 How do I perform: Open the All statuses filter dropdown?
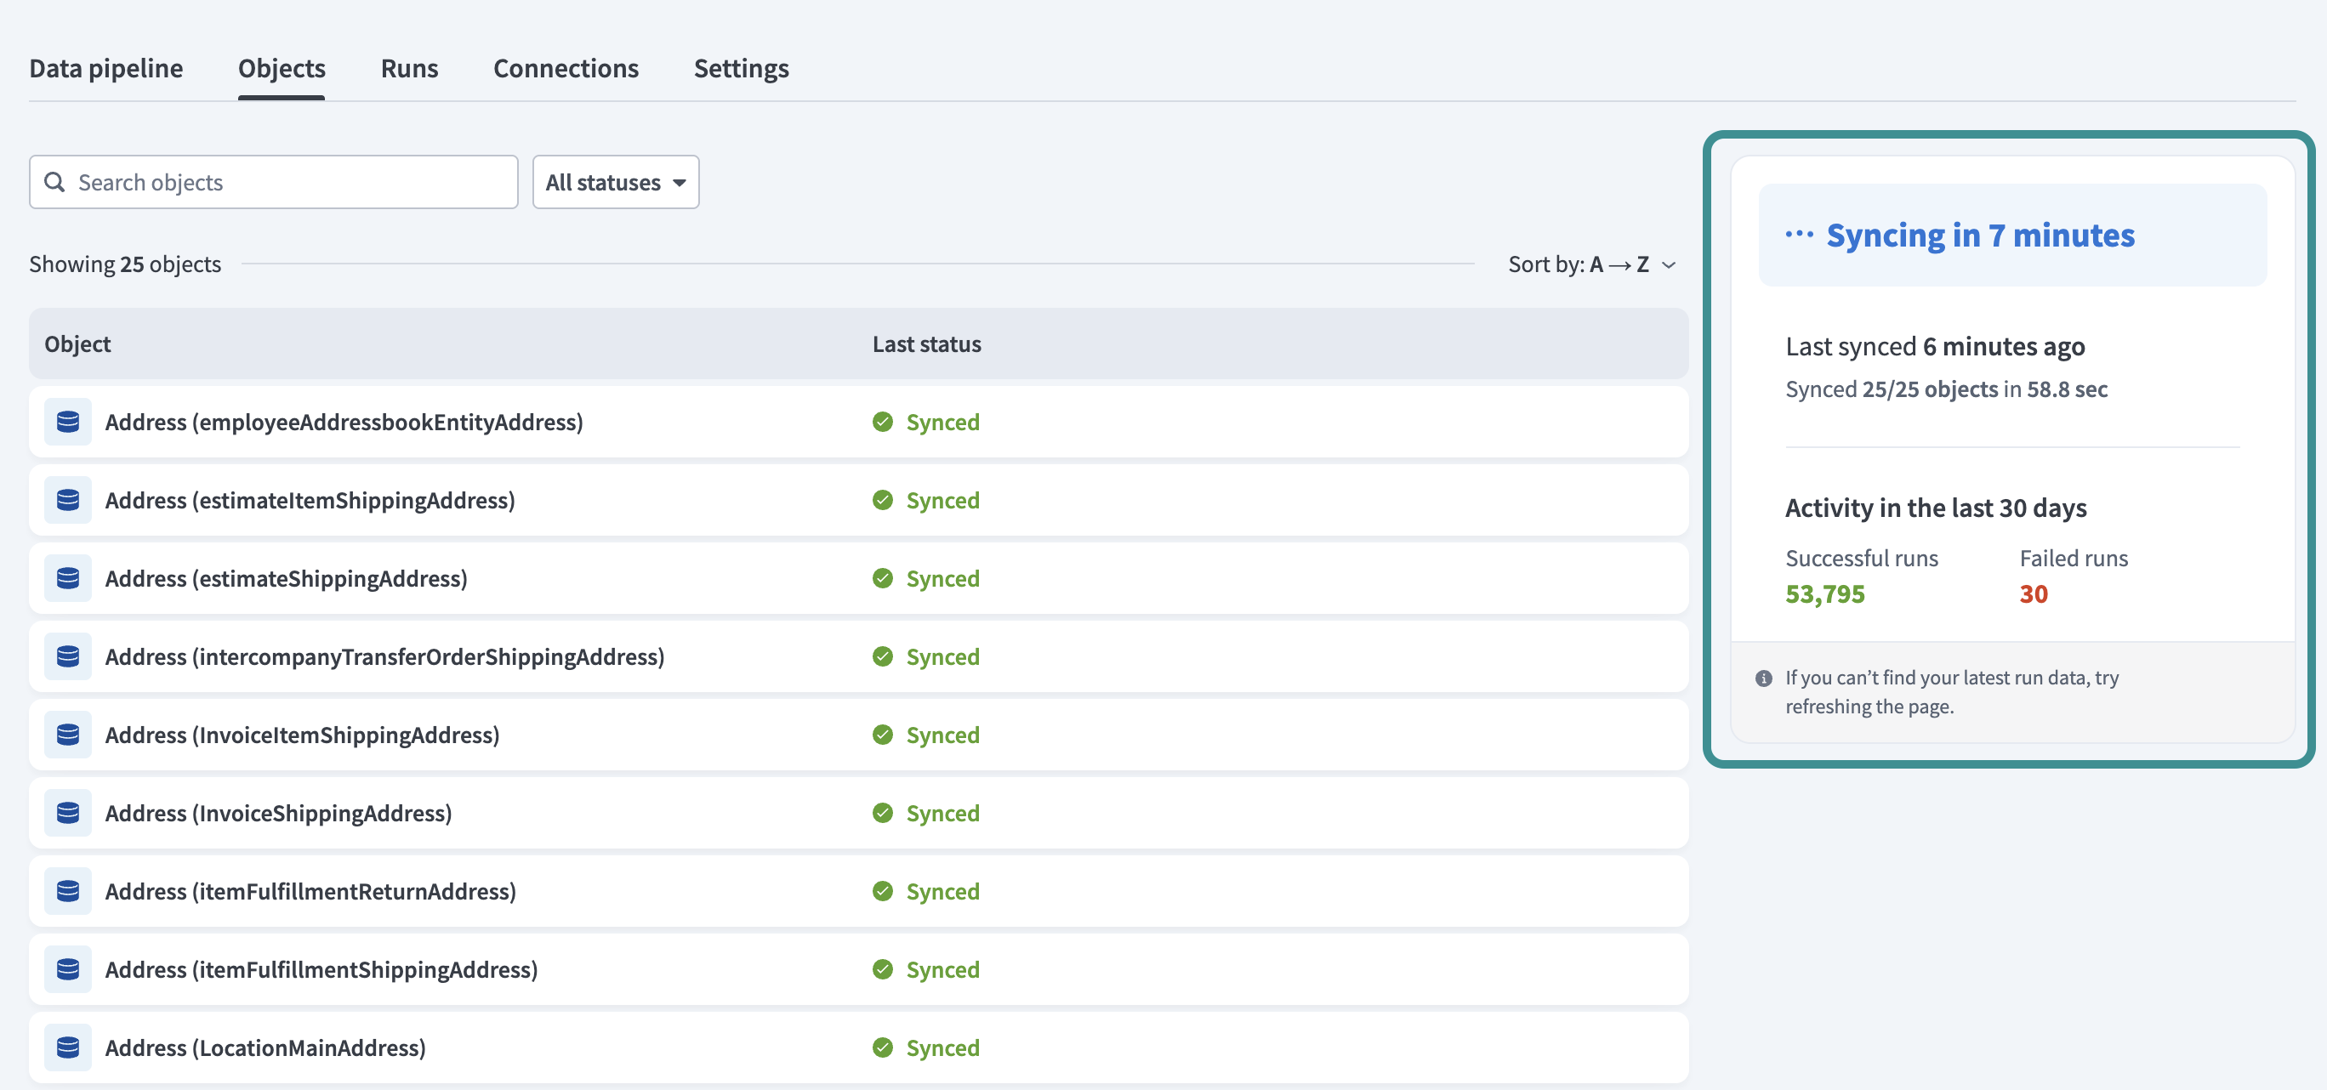coord(615,181)
